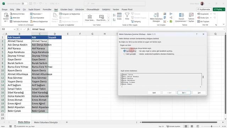Switch to the Giriş tab
The height and width of the screenshot is (128, 227).
(12, 10)
